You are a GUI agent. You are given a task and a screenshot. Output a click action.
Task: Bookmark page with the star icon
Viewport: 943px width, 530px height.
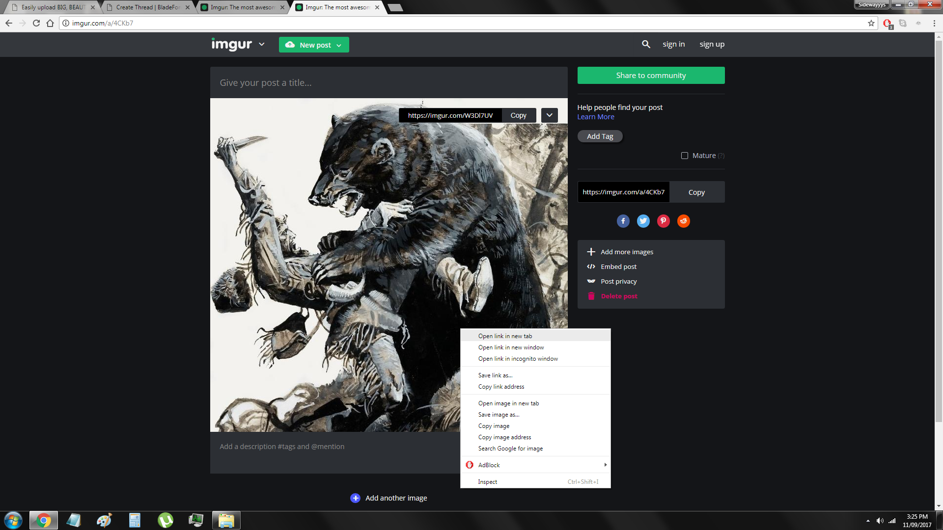[x=871, y=23]
